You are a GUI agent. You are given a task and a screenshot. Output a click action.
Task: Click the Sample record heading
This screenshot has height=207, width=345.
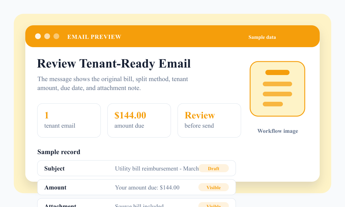coord(59,152)
